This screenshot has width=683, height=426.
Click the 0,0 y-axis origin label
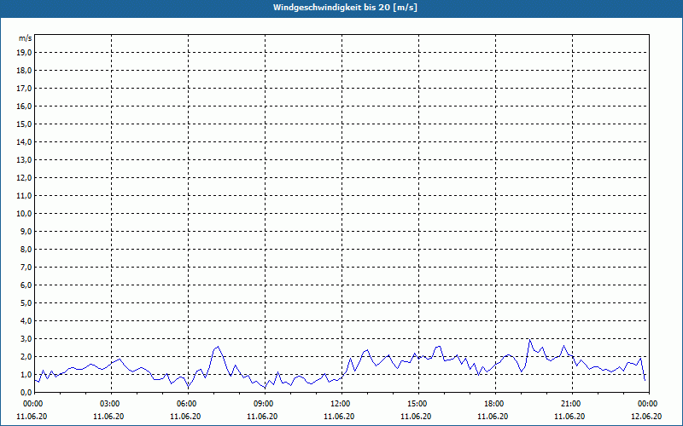26,393
